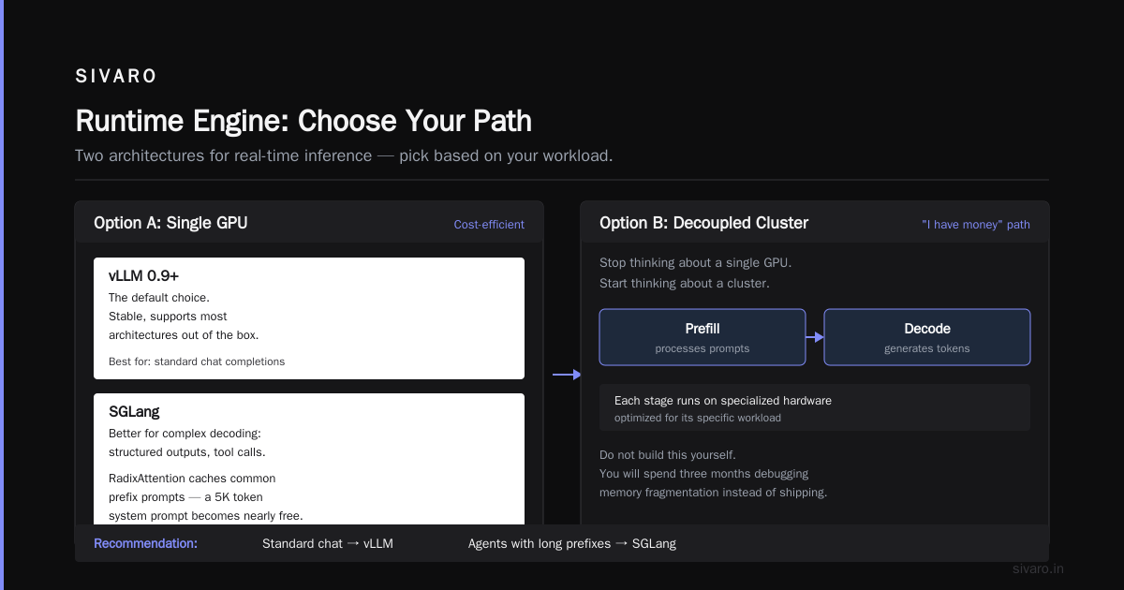Click 'The default choice.' line

click(159, 298)
